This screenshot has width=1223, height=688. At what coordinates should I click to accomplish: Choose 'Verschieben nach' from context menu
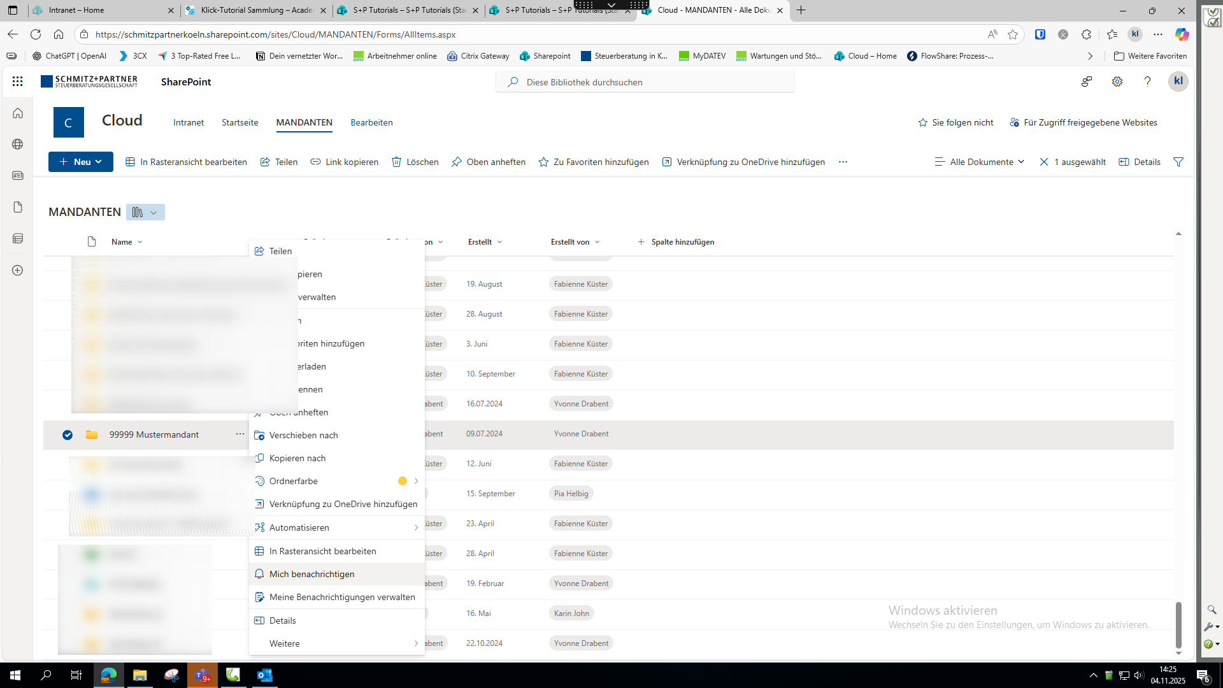click(x=303, y=435)
